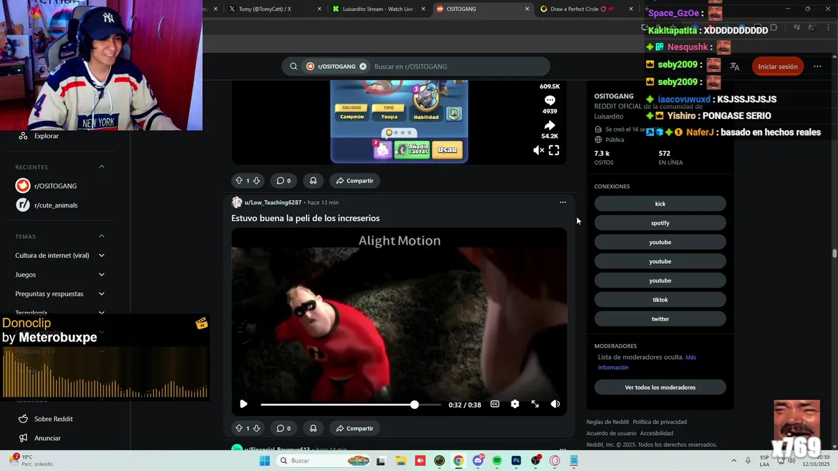Open comments of the Clash Royale post
This screenshot has height=471, width=838.
point(283,181)
